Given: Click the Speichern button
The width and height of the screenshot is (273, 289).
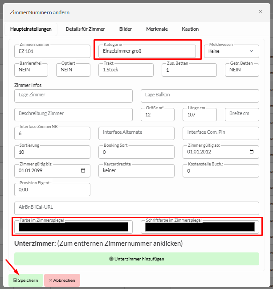Looking at the screenshot, I should click(x=26, y=280).
